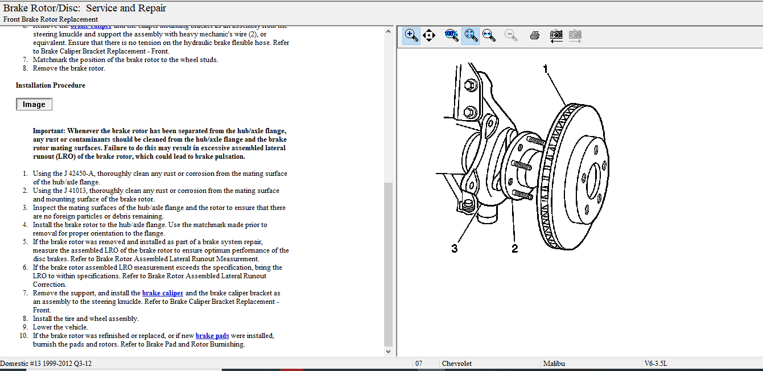The height and width of the screenshot is (371, 763).
Task: Click the partially hidden brake caliper link at top
Action: click(x=91, y=27)
